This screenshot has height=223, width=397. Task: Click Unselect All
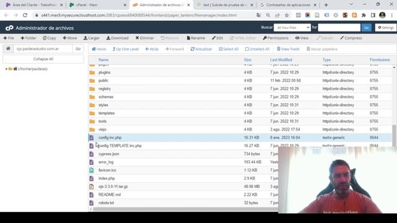[257, 49]
